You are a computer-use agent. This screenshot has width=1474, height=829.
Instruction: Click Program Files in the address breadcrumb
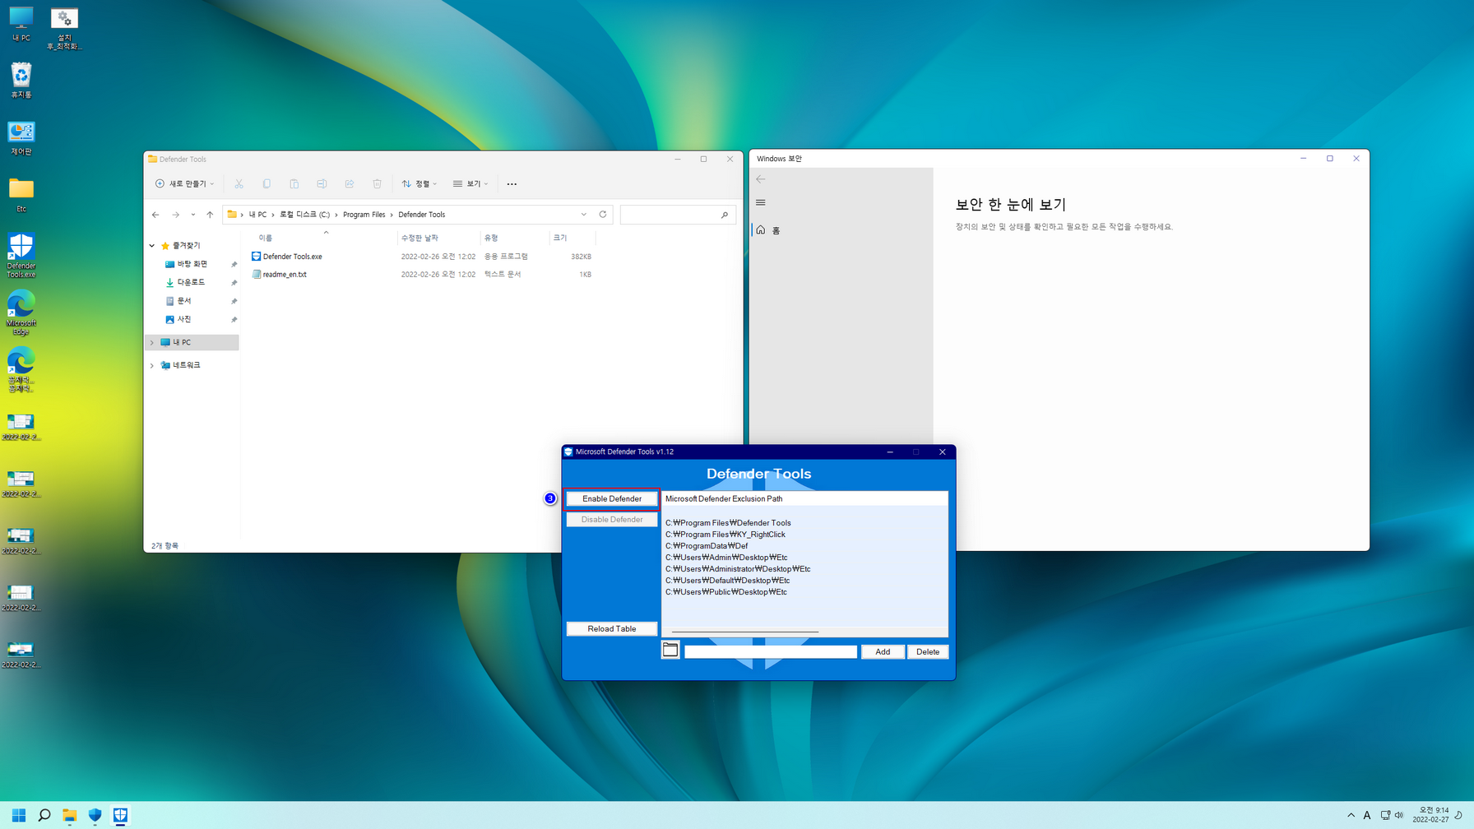[364, 215]
